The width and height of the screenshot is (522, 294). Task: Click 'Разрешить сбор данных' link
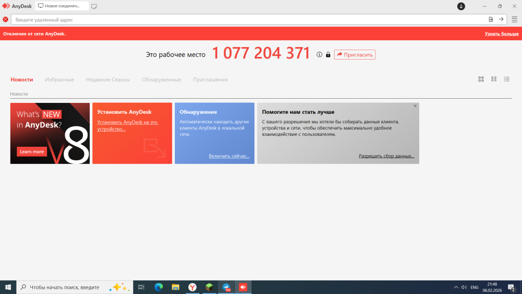tap(386, 156)
